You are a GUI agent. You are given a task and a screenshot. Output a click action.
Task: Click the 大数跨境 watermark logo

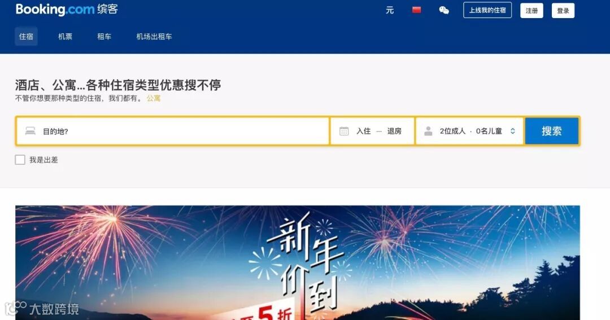[x=42, y=309]
